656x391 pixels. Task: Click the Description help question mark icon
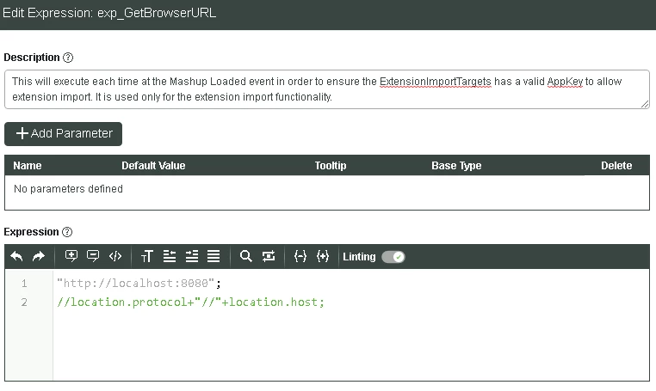click(x=68, y=58)
